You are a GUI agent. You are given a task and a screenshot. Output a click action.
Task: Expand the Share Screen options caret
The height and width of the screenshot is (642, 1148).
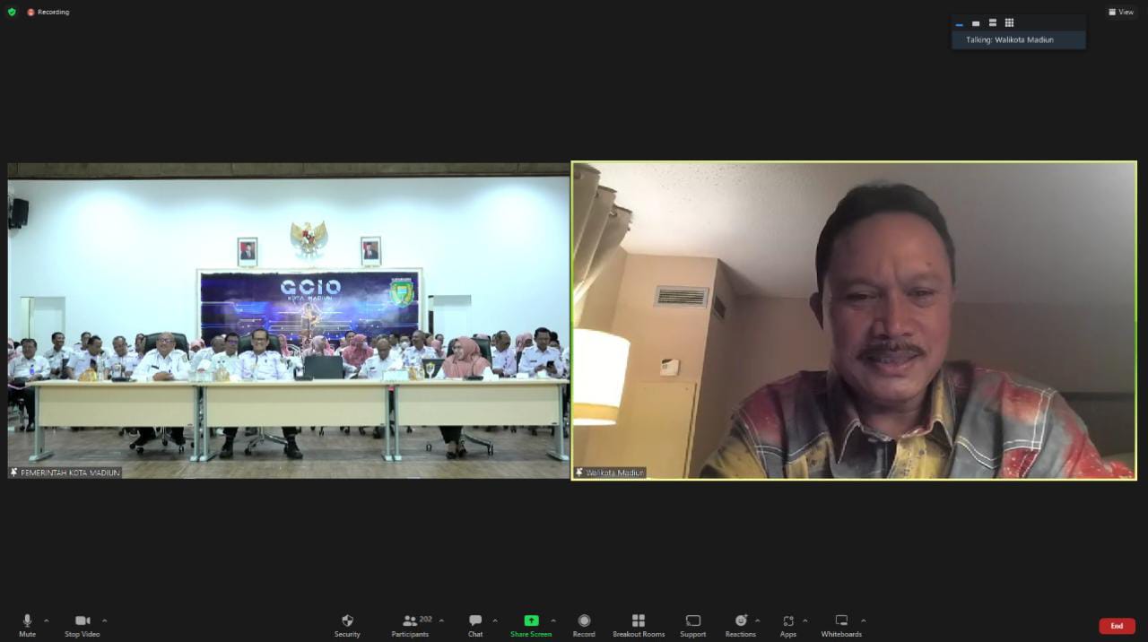(x=552, y=620)
